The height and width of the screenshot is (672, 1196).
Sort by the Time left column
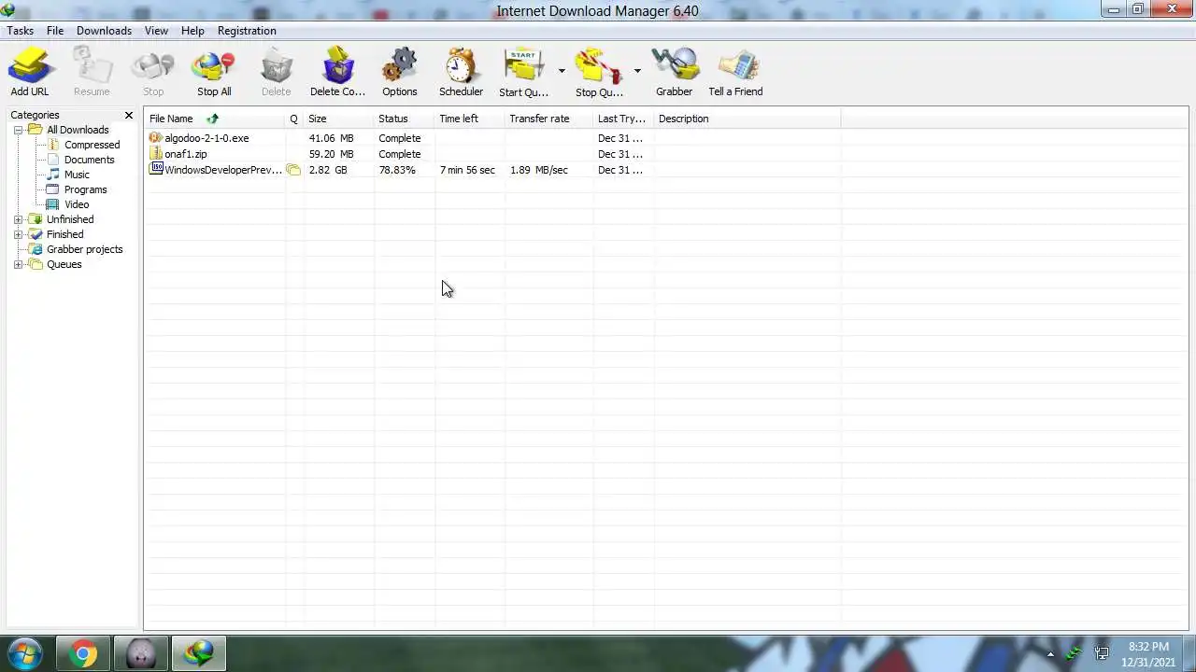pos(470,119)
